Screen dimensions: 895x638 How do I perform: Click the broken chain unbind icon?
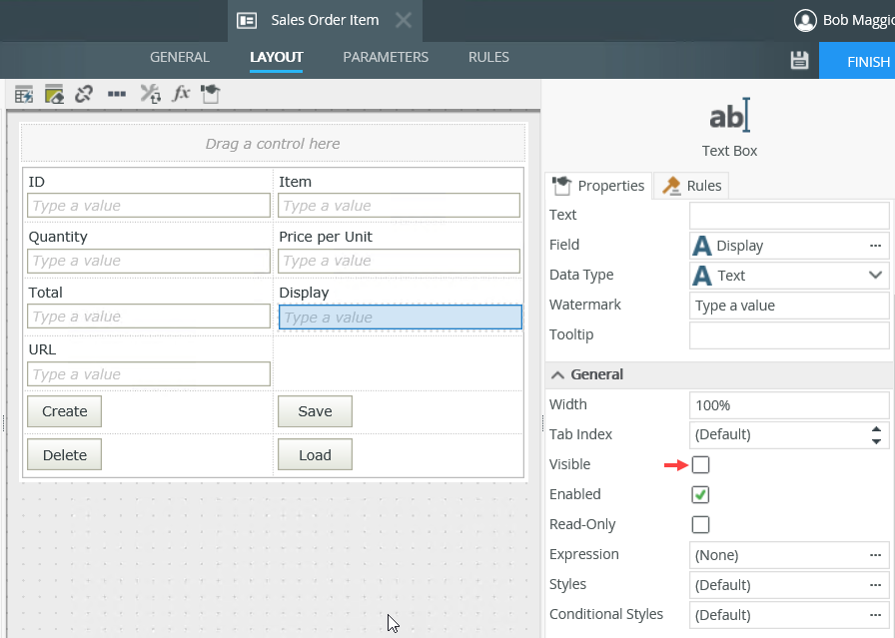(x=84, y=94)
